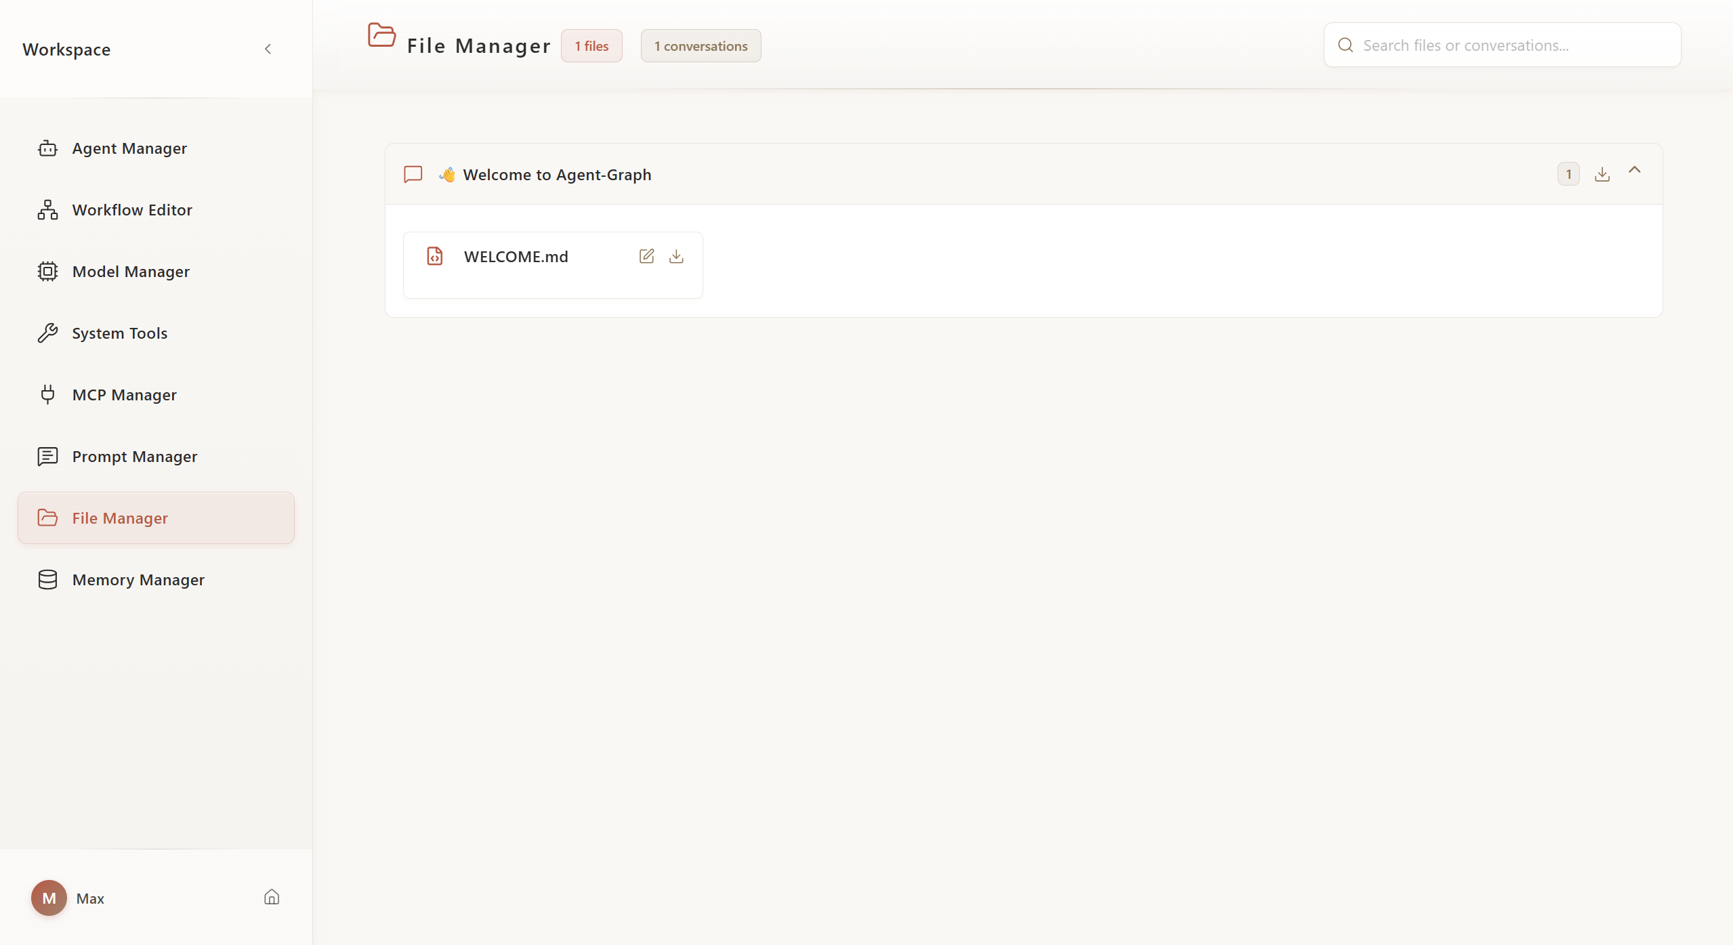This screenshot has width=1733, height=945.
Task: Open Max's user profile
Action: click(x=48, y=898)
